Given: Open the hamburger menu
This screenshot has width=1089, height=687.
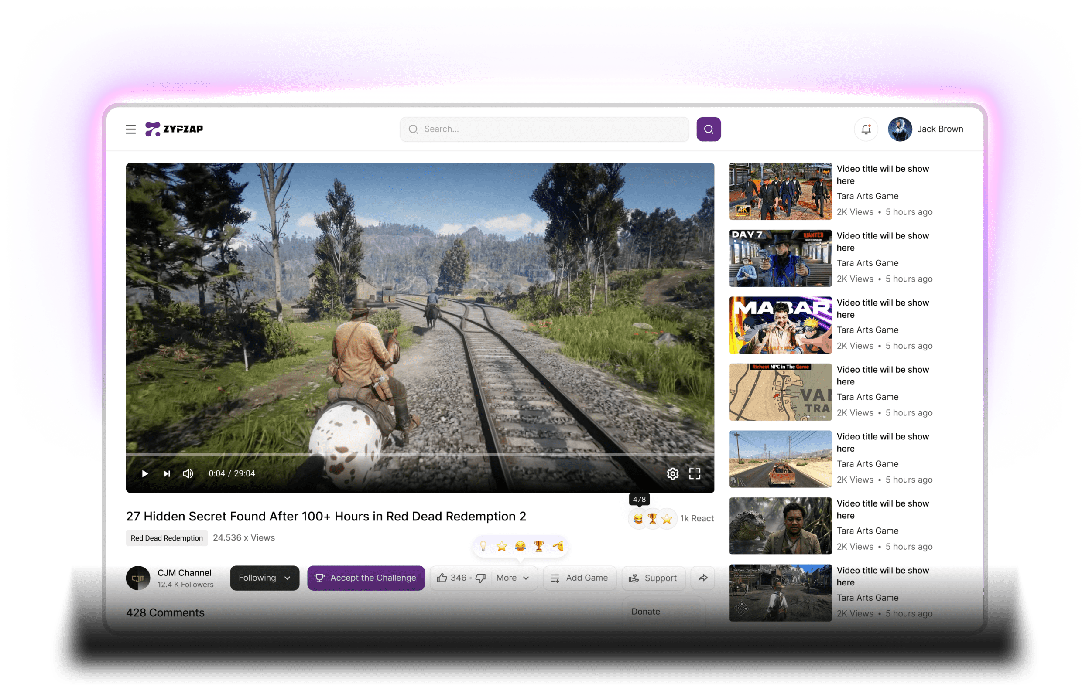Looking at the screenshot, I should pyautogui.click(x=131, y=129).
